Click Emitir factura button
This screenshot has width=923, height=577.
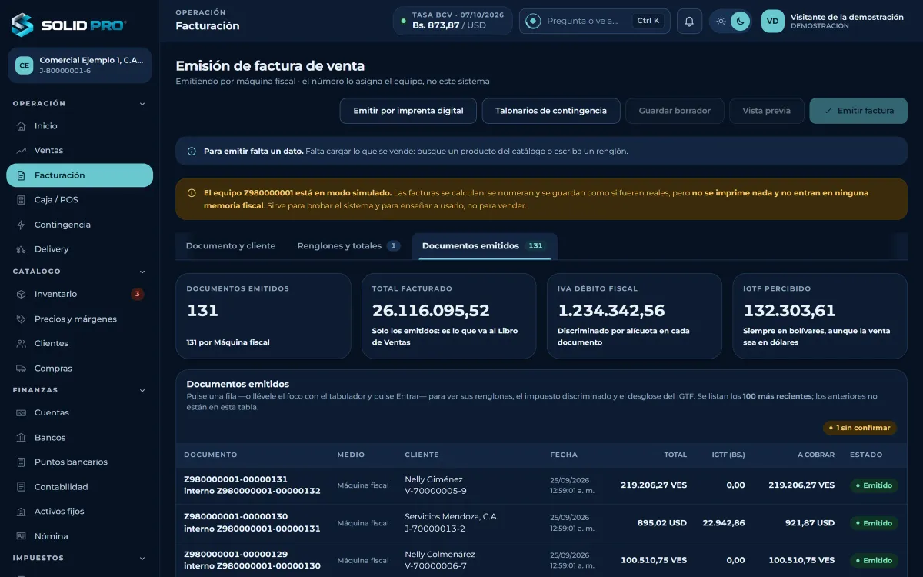click(x=858, y=111)
